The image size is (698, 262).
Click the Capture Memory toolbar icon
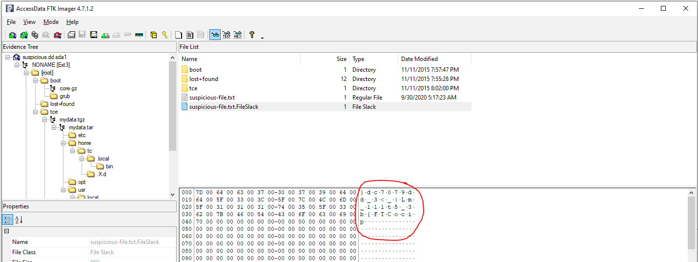pyautogui.click(x=139, y=35)
